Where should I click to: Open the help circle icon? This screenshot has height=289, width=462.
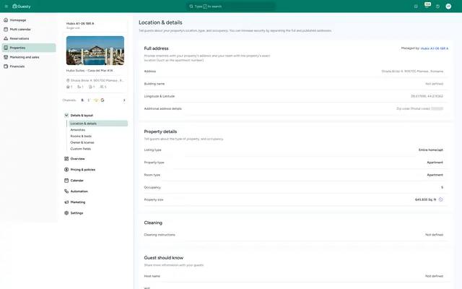click(x=437, y=7)
